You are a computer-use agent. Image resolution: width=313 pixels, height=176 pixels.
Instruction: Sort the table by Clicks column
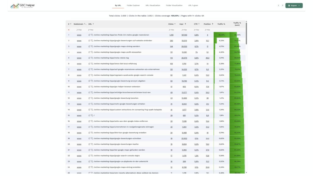click(171, 24)
